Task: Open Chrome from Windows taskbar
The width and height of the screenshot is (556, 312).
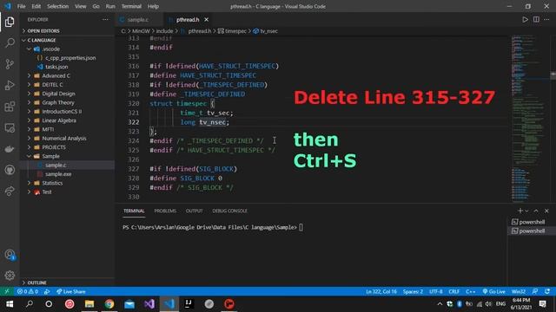Action: click(109, 304)
